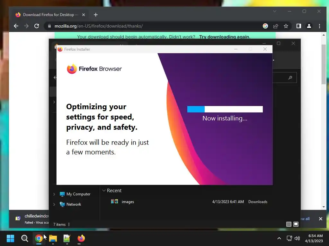Bookmark this page with star icon

click(x=286, y=26)
